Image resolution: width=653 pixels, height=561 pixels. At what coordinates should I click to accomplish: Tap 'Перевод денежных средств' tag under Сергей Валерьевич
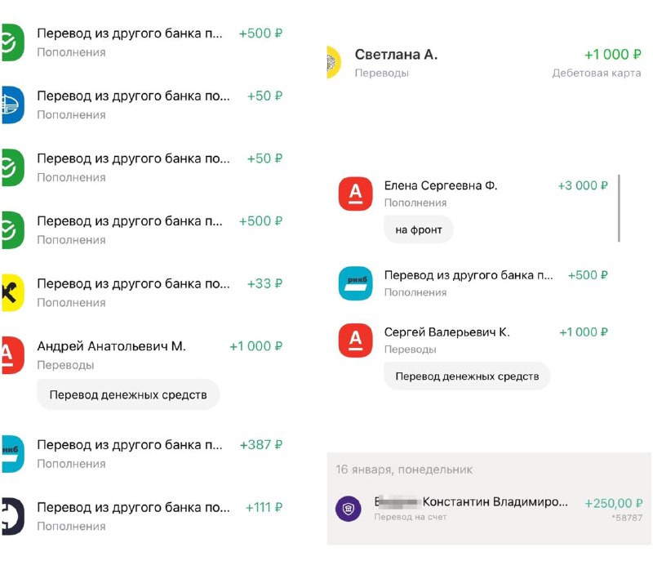467,376
